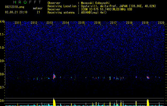Click the 2312 time marker
This screenshot has height=106, width=167.
coord(34,23)
